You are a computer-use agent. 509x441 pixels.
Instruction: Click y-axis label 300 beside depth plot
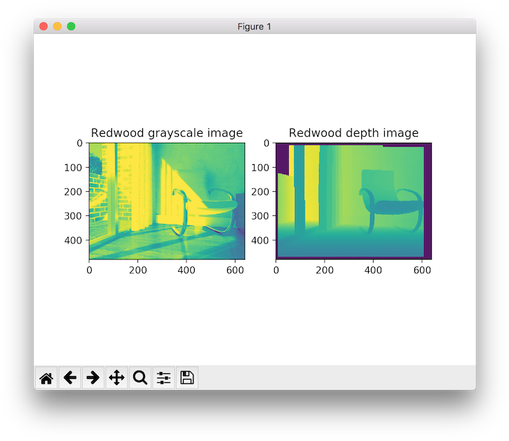260,216
